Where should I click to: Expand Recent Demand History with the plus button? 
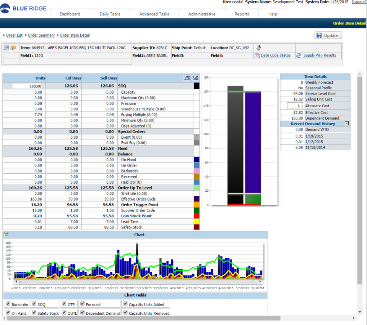(x=346, y=124)
